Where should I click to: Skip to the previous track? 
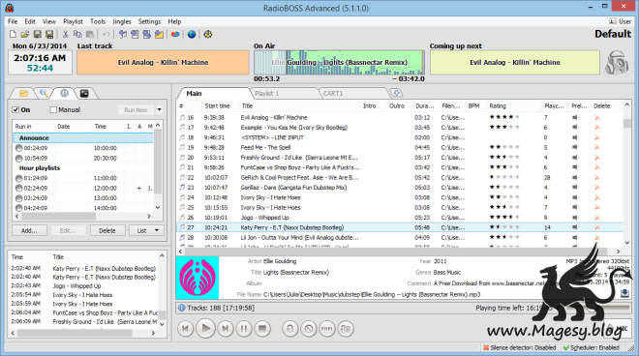(x=186, y=329)
